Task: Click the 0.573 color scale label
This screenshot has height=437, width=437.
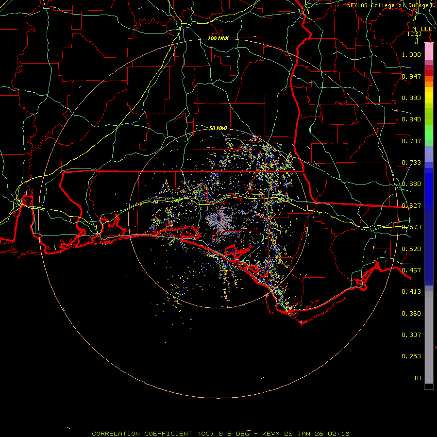Action: pos(411,227)
